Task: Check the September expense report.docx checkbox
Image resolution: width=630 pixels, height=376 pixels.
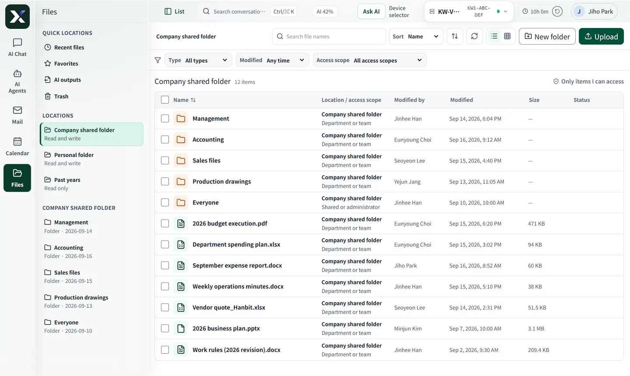Action: pyautogui.click(x=165, y=265)
